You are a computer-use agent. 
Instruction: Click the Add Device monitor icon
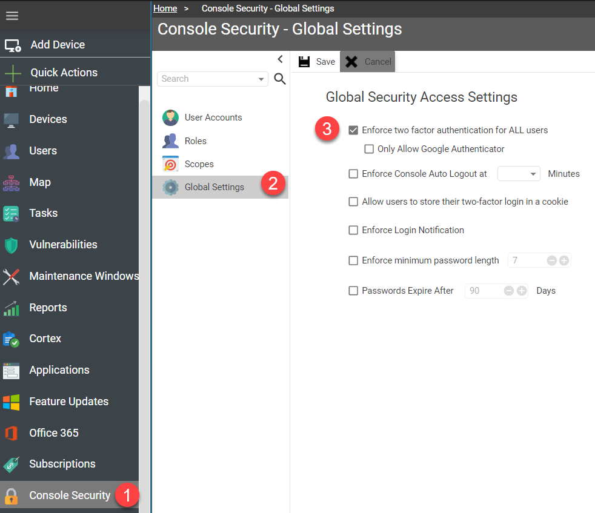tap(13, 45)
